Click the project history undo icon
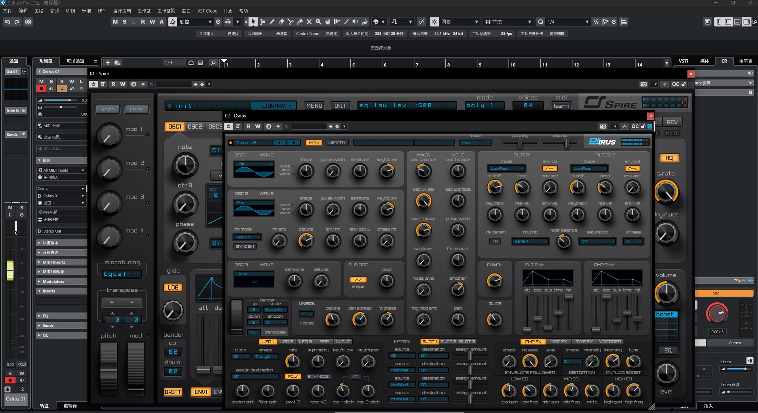The width and height of the screenshot is (758, 413). [8, 22]
